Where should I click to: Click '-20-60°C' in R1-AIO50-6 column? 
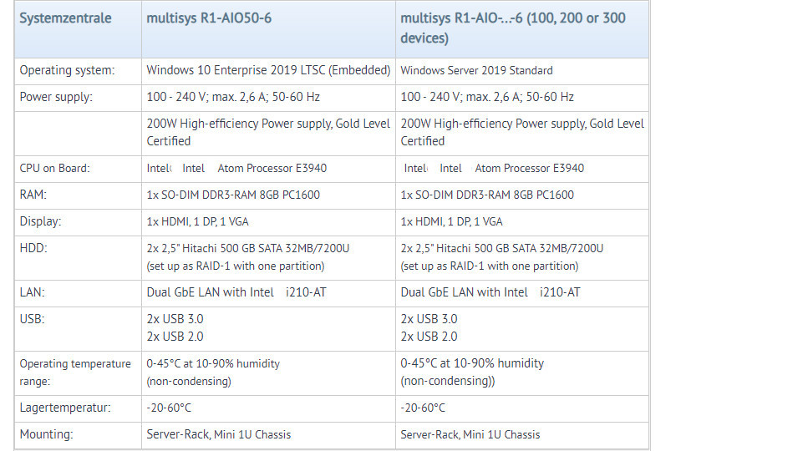click(169, 408)
